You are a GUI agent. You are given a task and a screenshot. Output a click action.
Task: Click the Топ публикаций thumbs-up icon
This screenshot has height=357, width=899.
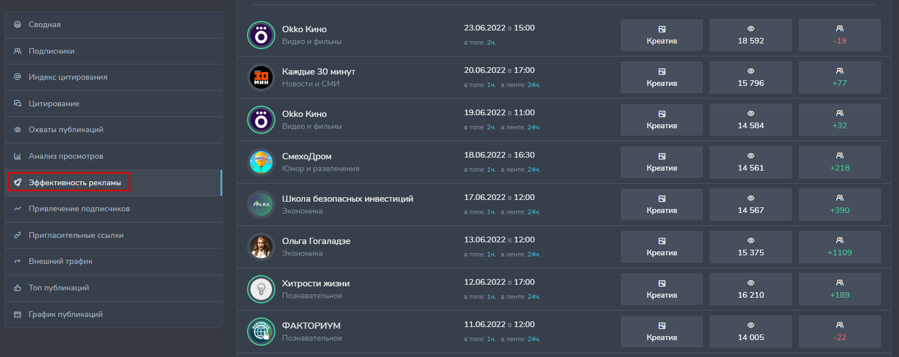click(x=18, y=288)
